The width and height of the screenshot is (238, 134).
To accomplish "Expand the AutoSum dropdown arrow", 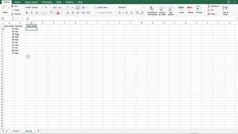I will coord(220,6).
